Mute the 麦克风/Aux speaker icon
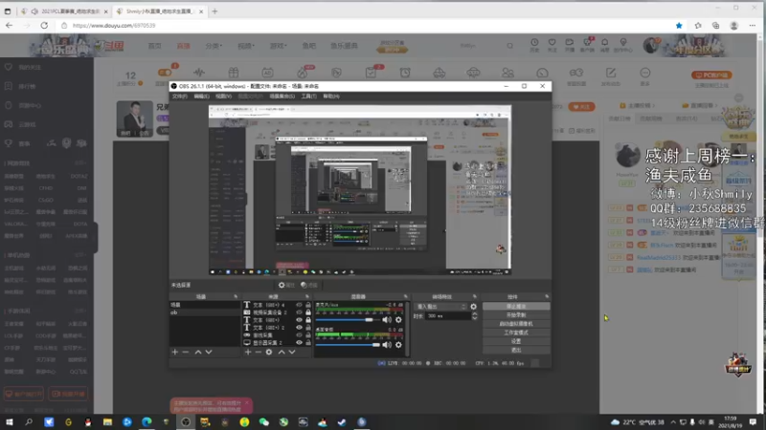Screen dimensions: 766x430 [387, 320]
